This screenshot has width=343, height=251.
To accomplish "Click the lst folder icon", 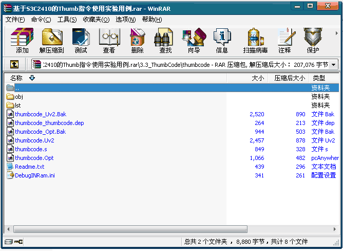I will 10,105.
